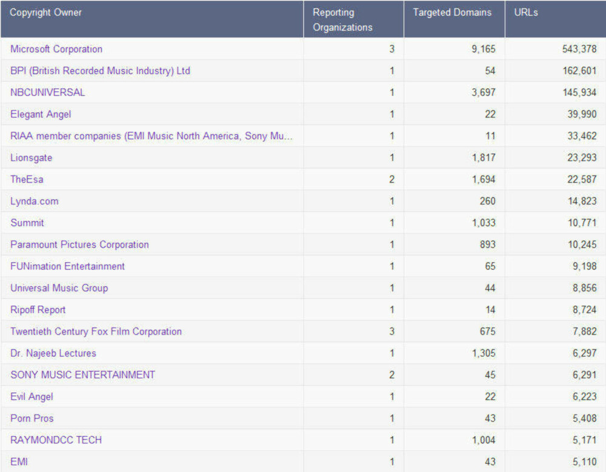Screen dimensions: 606x472
Task: Open the TheEsa copyright owner link
Action: [27, 180]
